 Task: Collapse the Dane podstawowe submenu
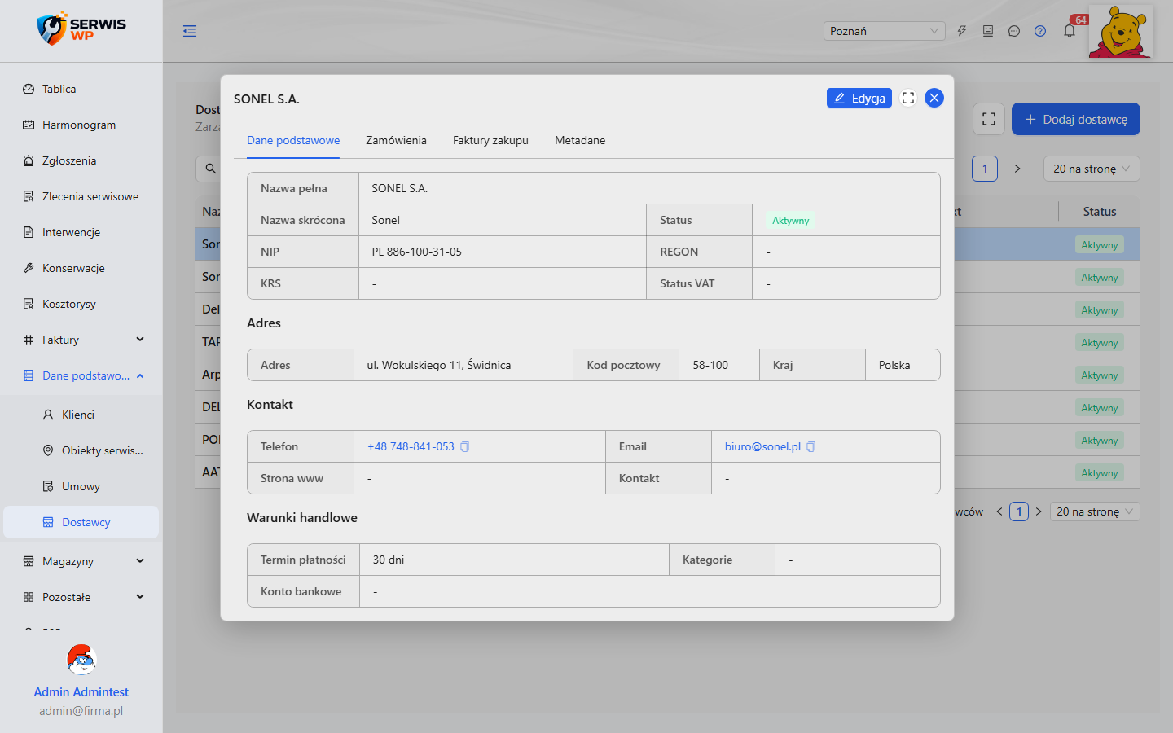81,375
